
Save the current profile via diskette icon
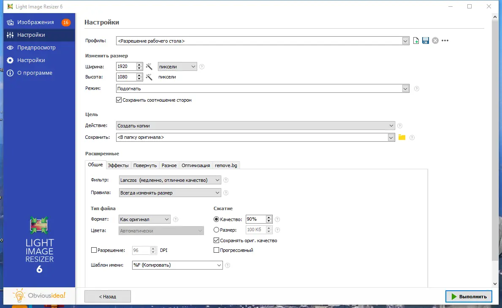[x=426, y=41]
